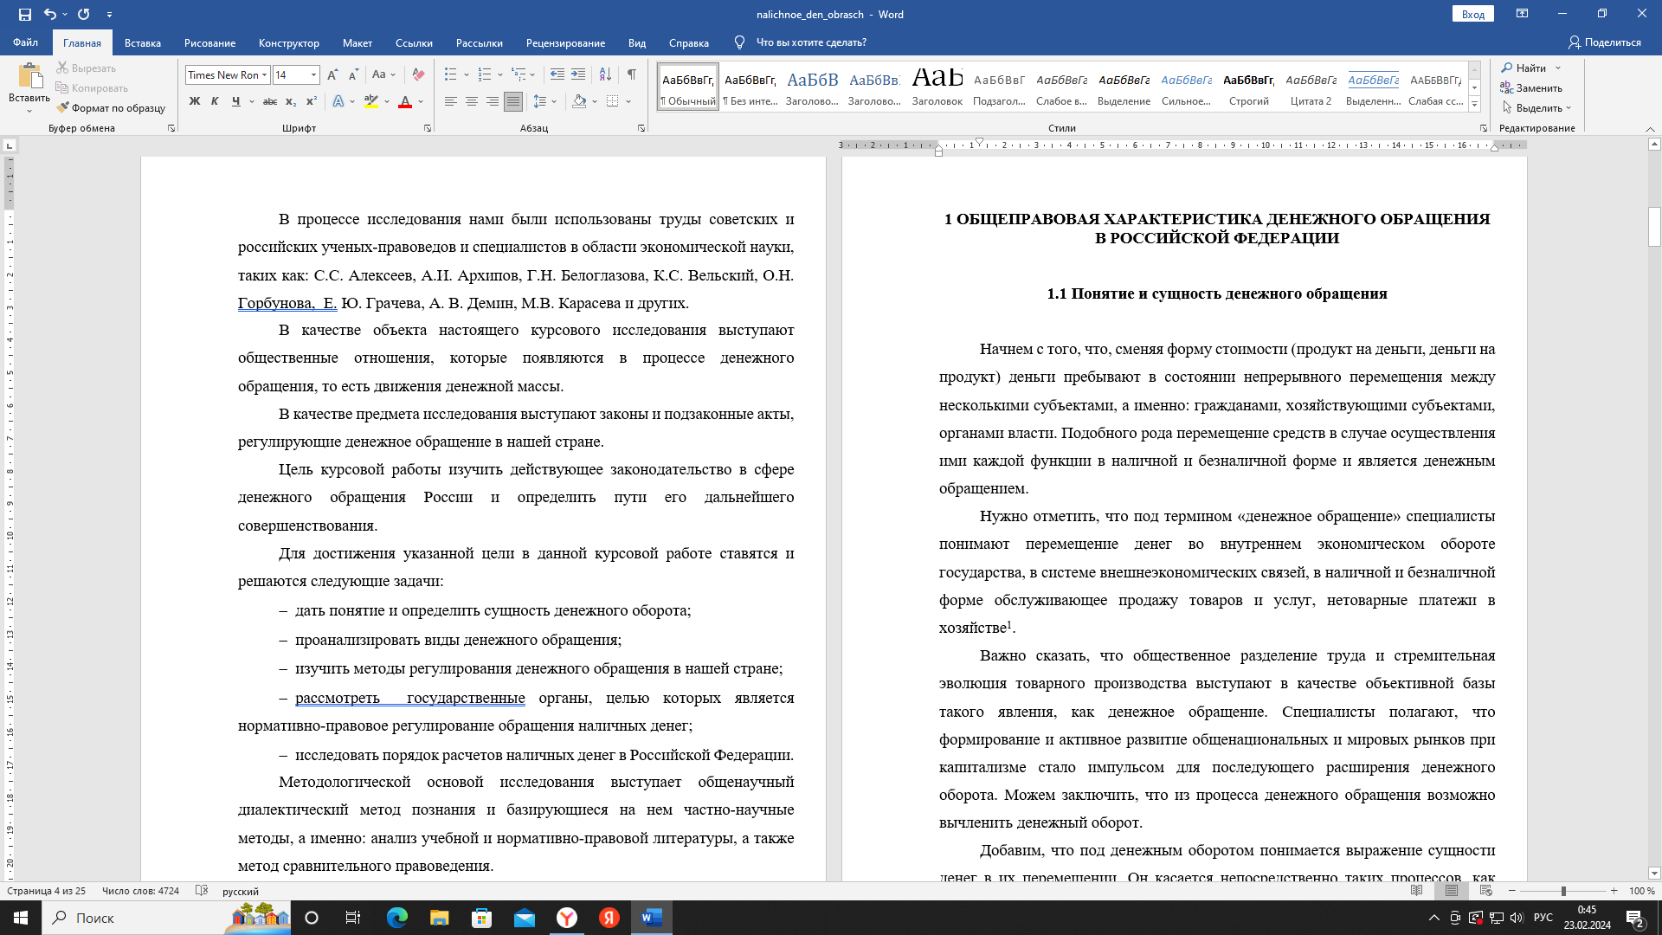Open Ribbon Display Options
The height and width of the screenshot is (935, 1662).
(x=1522, y=14)
